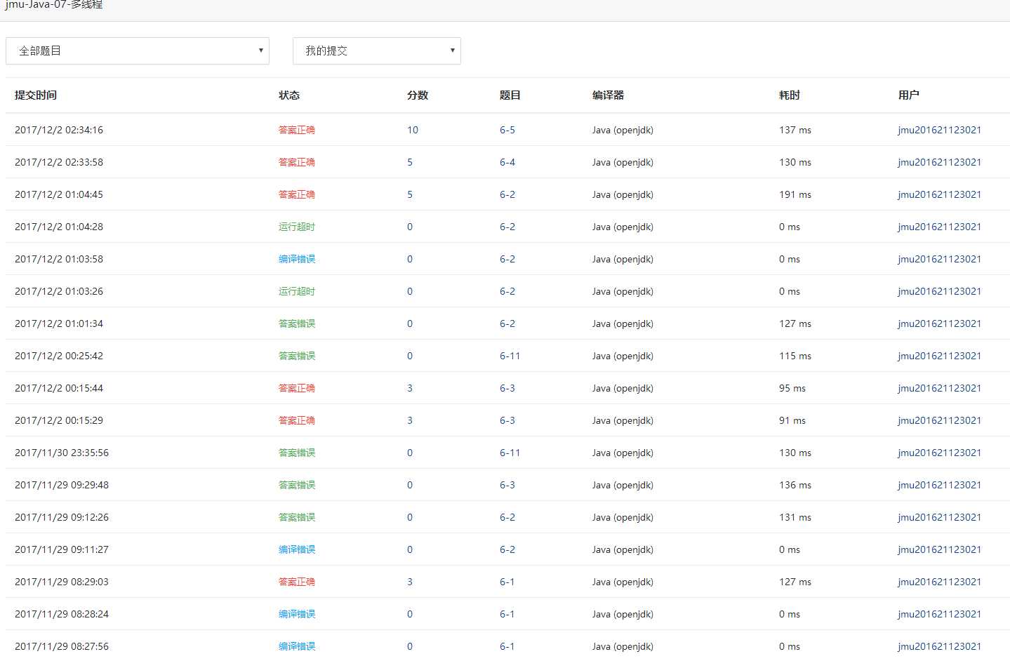Open 编译错误 status of 08:28:24 submission
Image resolution: width=1010 pixels, height=661 pixels.
297,614
